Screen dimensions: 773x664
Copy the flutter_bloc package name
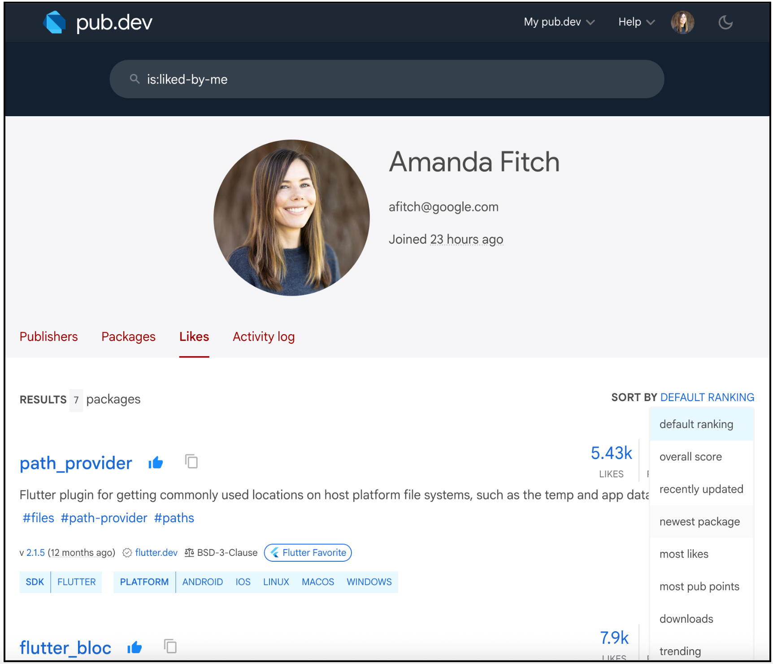tap(170, 646)
